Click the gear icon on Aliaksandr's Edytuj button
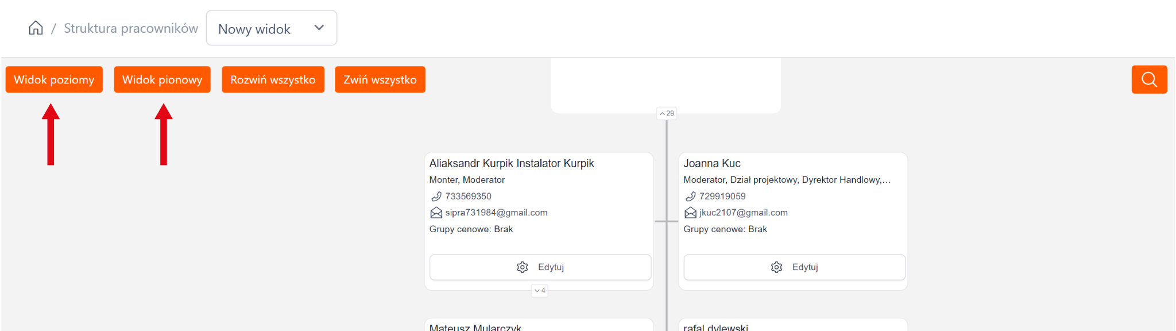Screen dimensions: 1176x331 pos(522,267)
